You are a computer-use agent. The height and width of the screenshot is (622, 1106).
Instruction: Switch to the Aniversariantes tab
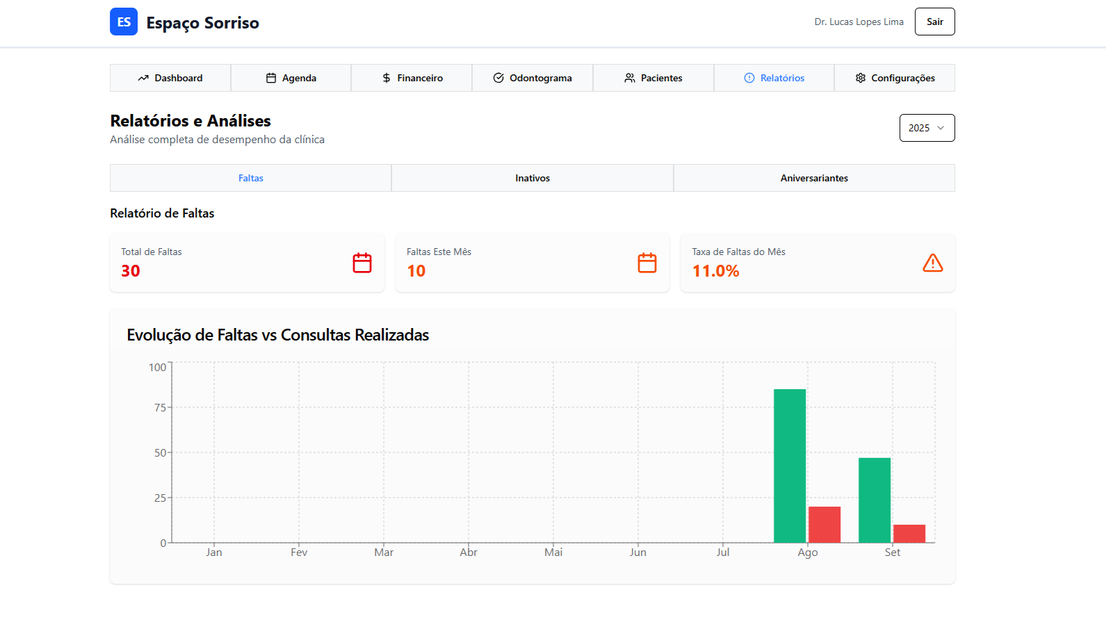[814, 178]
